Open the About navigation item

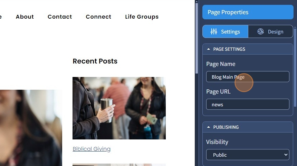point(25,17)
